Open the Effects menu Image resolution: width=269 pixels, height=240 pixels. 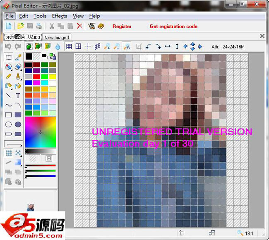coord(60,16)
